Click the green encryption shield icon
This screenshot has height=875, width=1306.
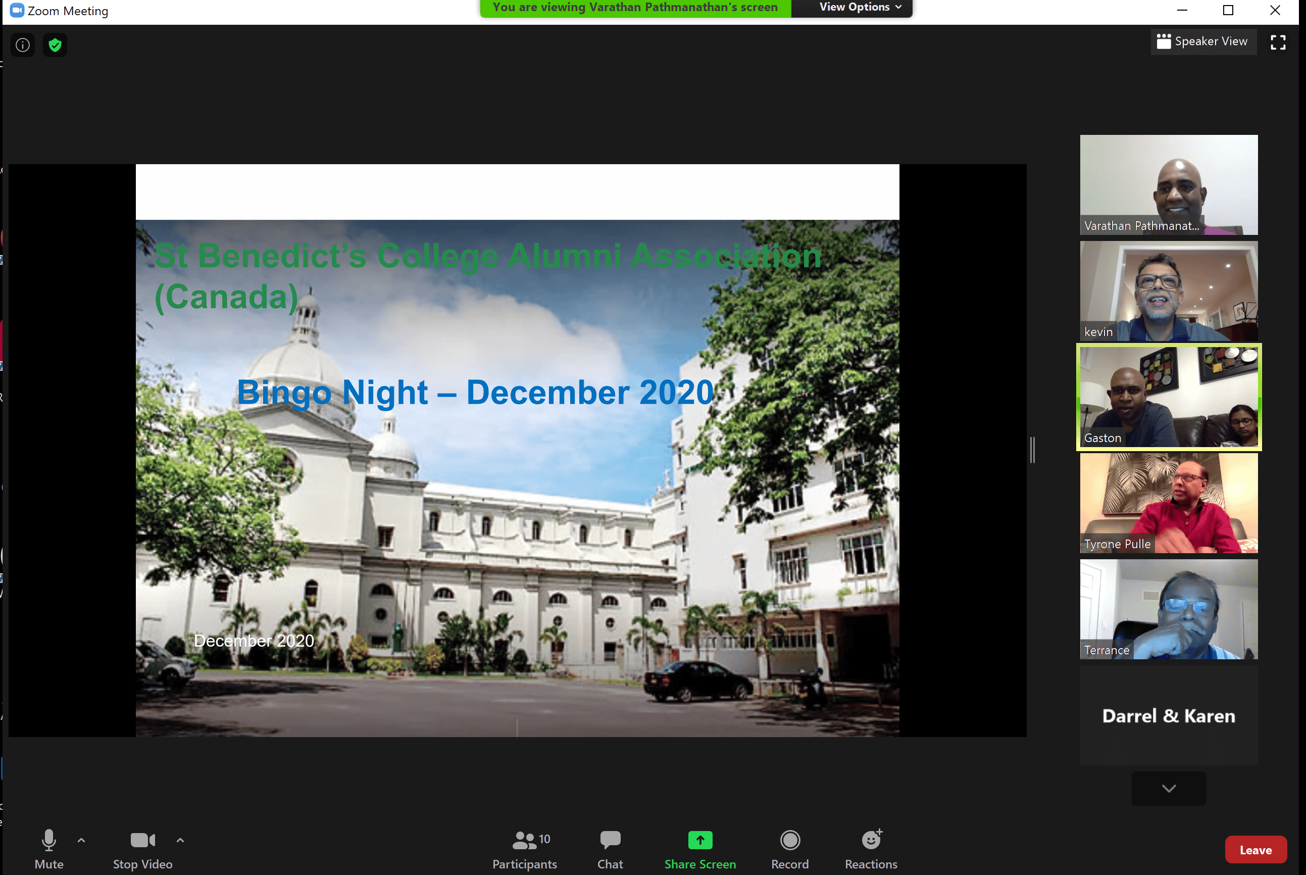coord(55,45)
